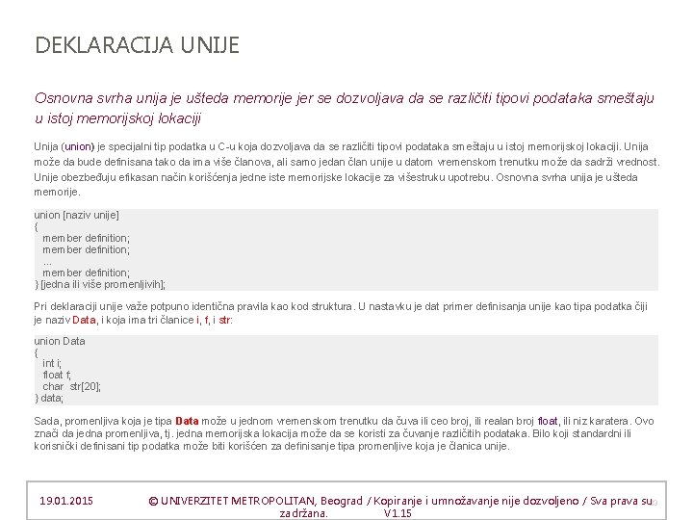
Task: Click the version label V1.15
Action: 398,514
